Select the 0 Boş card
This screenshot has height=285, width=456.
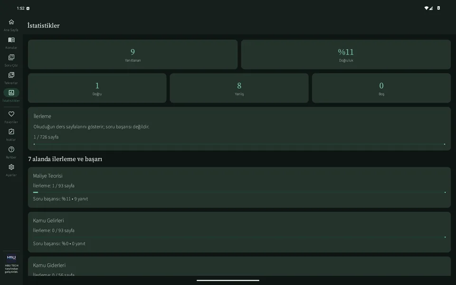(381, 88)
